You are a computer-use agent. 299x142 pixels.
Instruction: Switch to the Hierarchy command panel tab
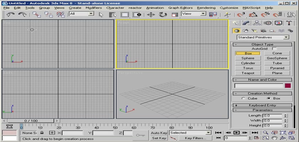(x=257, y=23)
